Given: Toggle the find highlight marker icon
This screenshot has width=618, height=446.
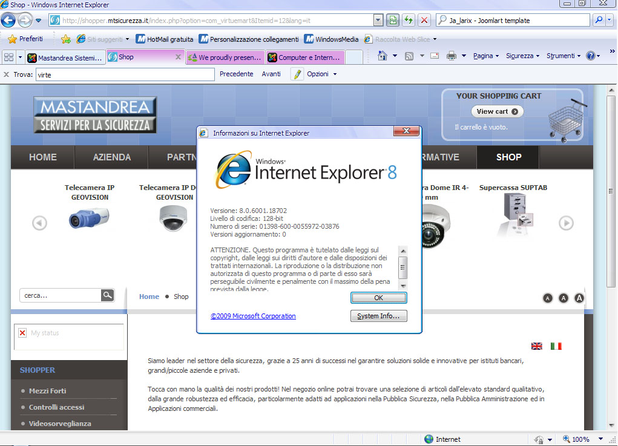Looking at the screenshot, I should coord(297,74).
